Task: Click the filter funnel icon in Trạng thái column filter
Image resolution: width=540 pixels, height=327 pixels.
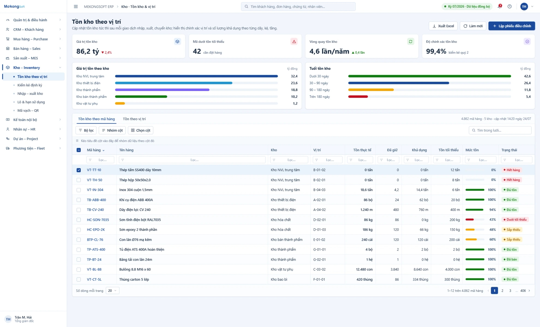Action: click(505, 160)
